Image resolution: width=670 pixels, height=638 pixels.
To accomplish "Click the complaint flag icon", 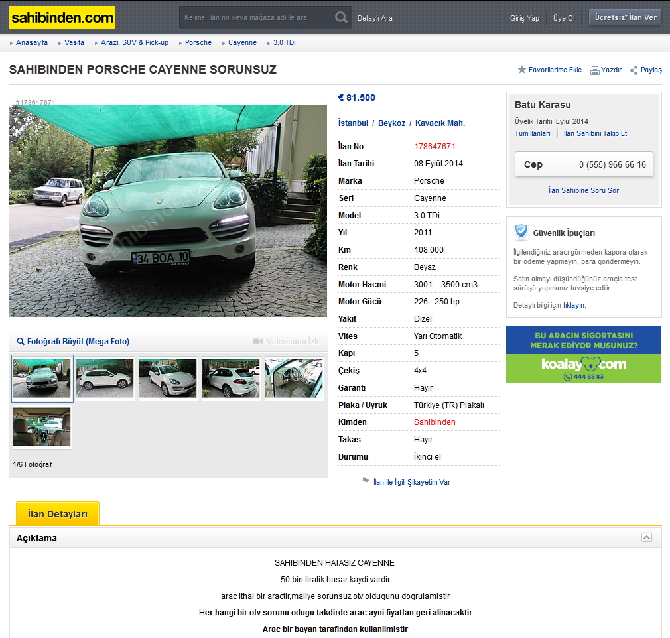I will click(365, 481).
